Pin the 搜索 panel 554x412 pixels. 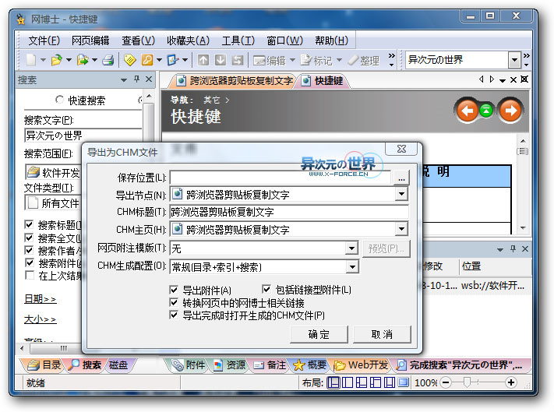(x=136, y=79)
